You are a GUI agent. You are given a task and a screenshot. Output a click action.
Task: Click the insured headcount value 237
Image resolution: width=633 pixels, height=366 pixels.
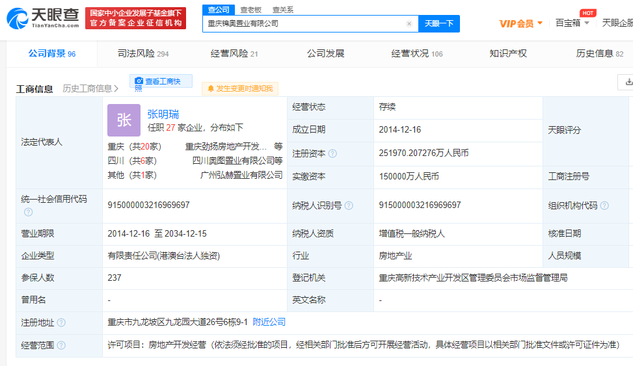click(x=114, y=278)
